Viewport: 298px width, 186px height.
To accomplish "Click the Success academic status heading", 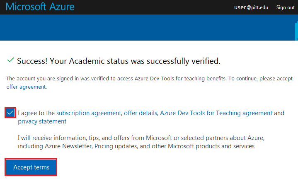I will 119,61.
